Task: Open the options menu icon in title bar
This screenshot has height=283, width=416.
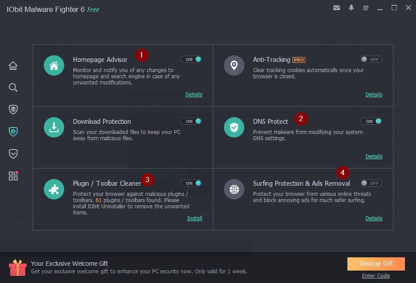Action: pyautogui.click(x=366, y=8)
